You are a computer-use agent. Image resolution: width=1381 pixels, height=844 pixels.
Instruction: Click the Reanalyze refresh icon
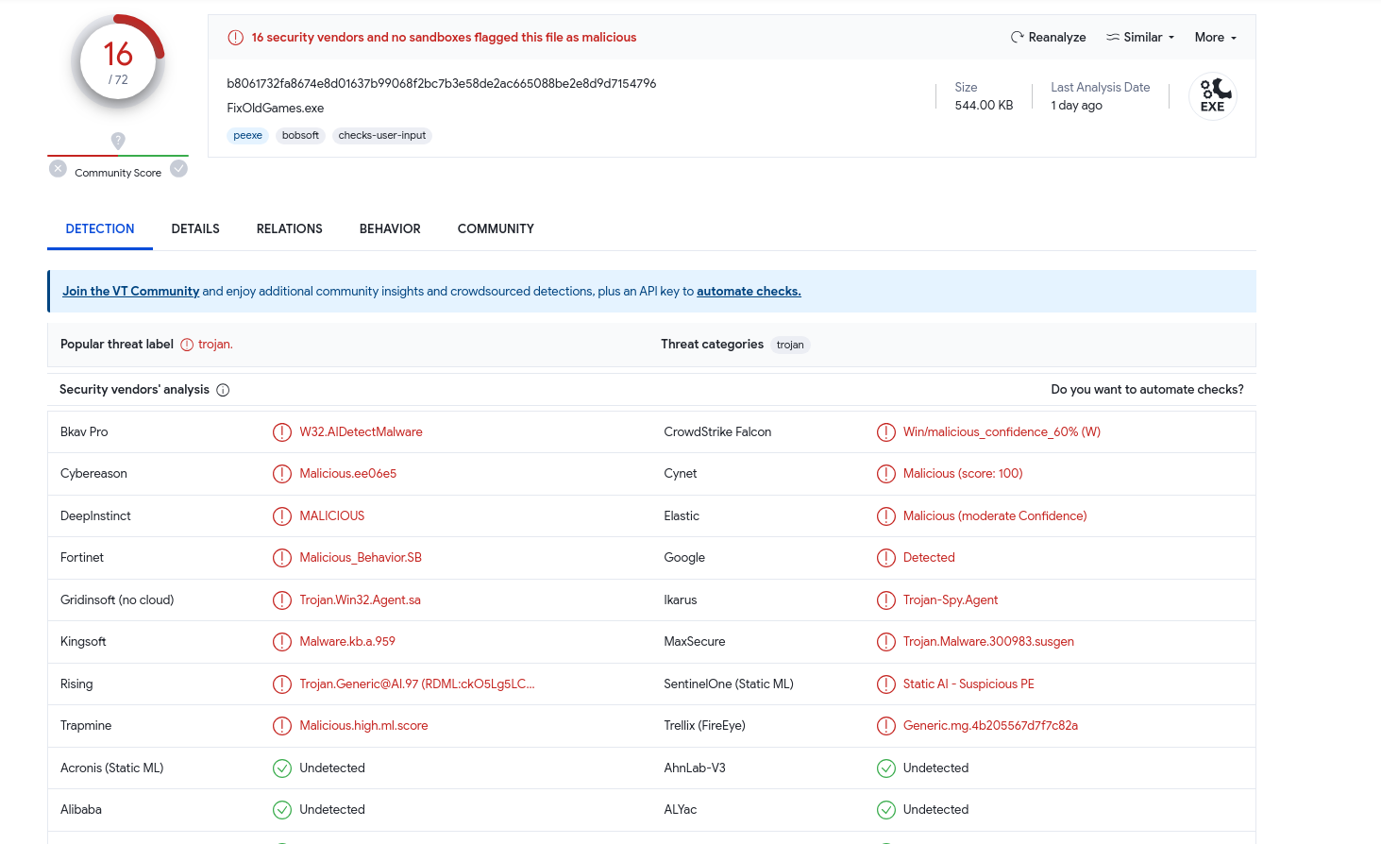pos(1017,38)
